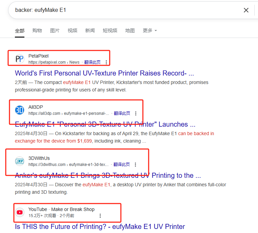Click 翻译此页 for the 3DWithUs result
The image size is (258, 233).
(122, 165)
